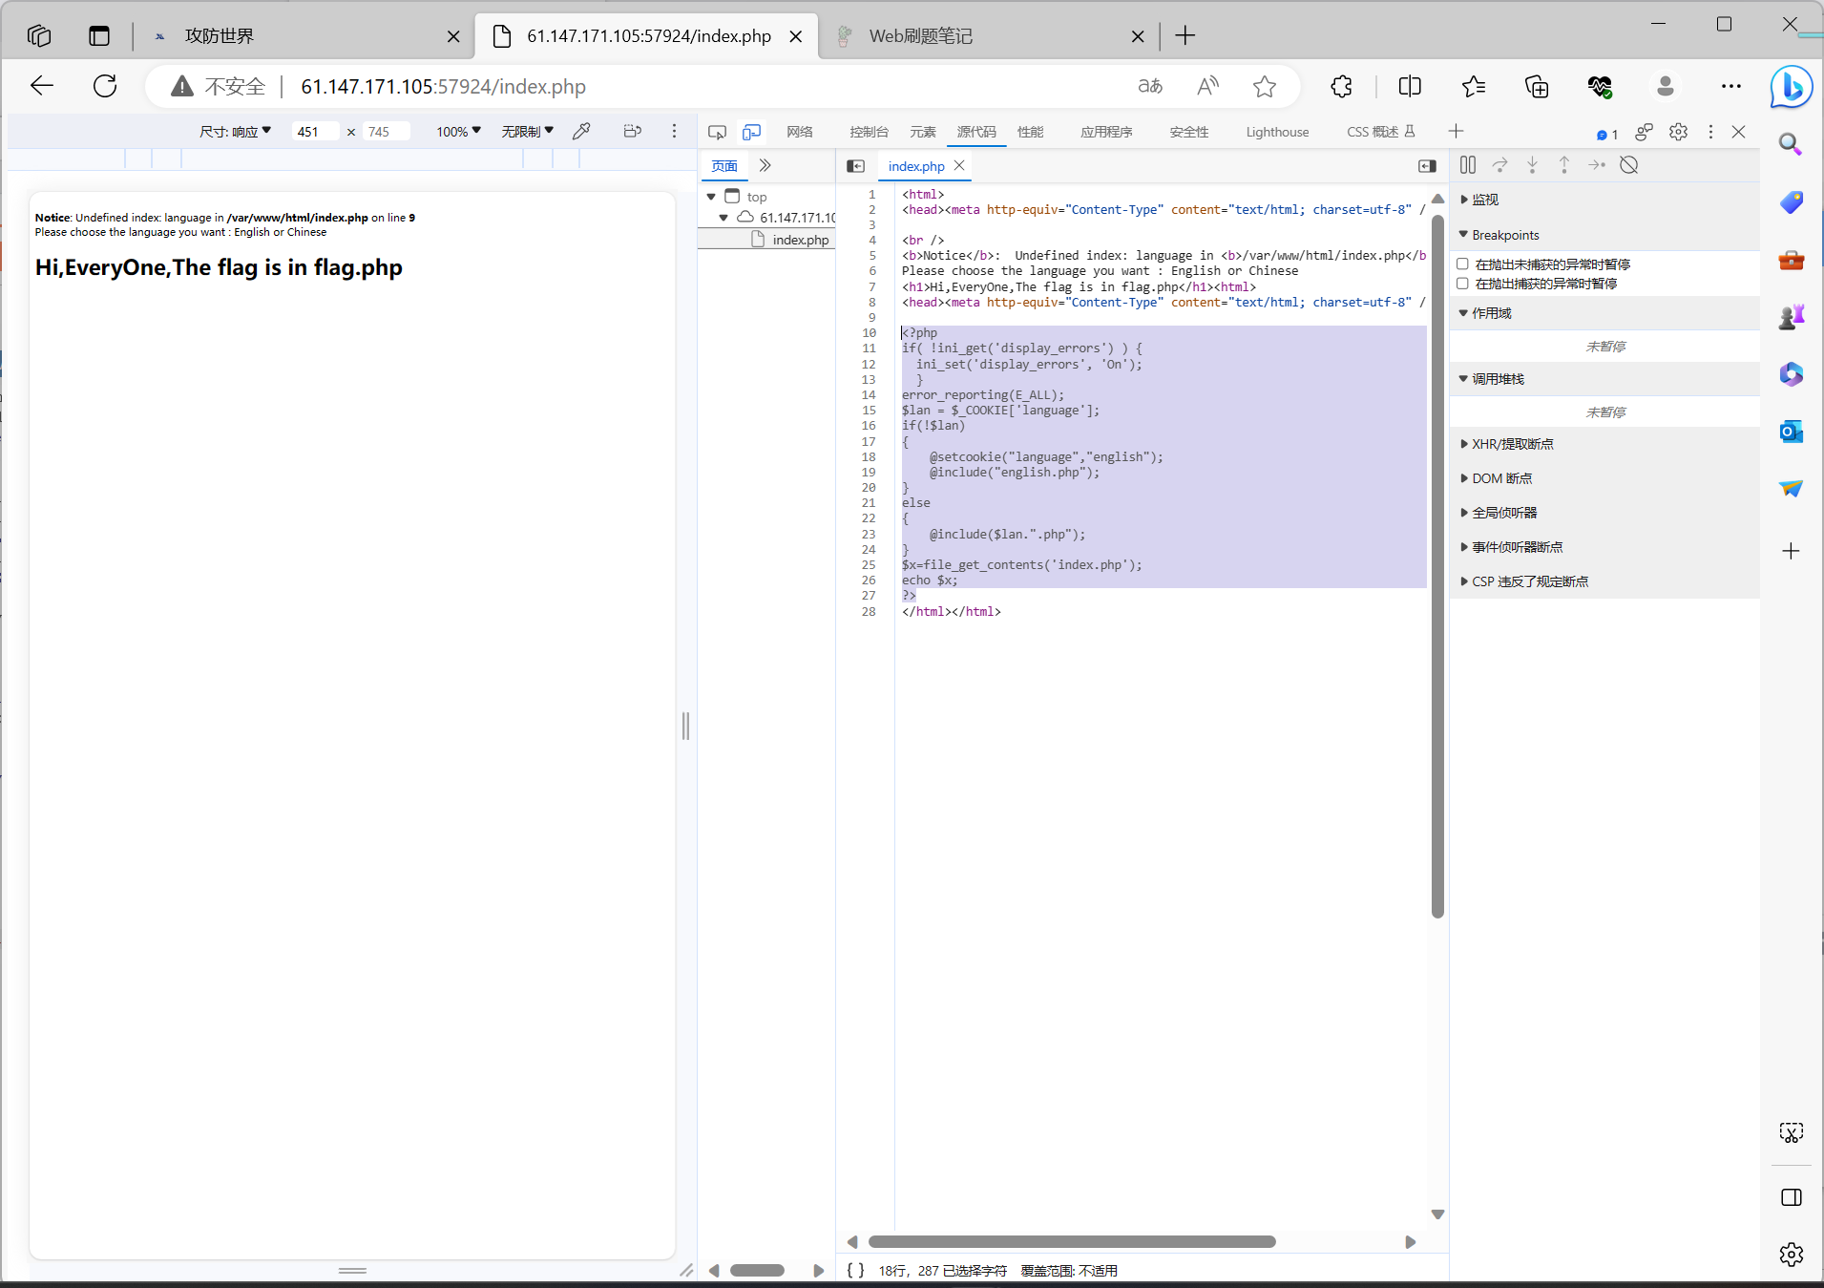Hide the navigator sidebar toggle
Viewport: 1824px width, 1288px height.
[856, 166]
